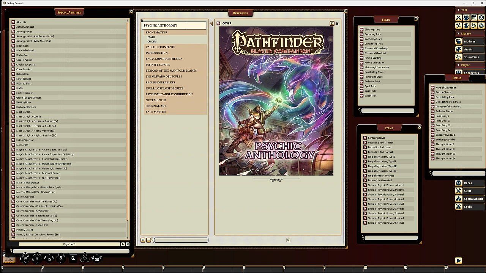Close the Feats window
The height and width of the screenshot is (273, 486).
tap(416, 19)
